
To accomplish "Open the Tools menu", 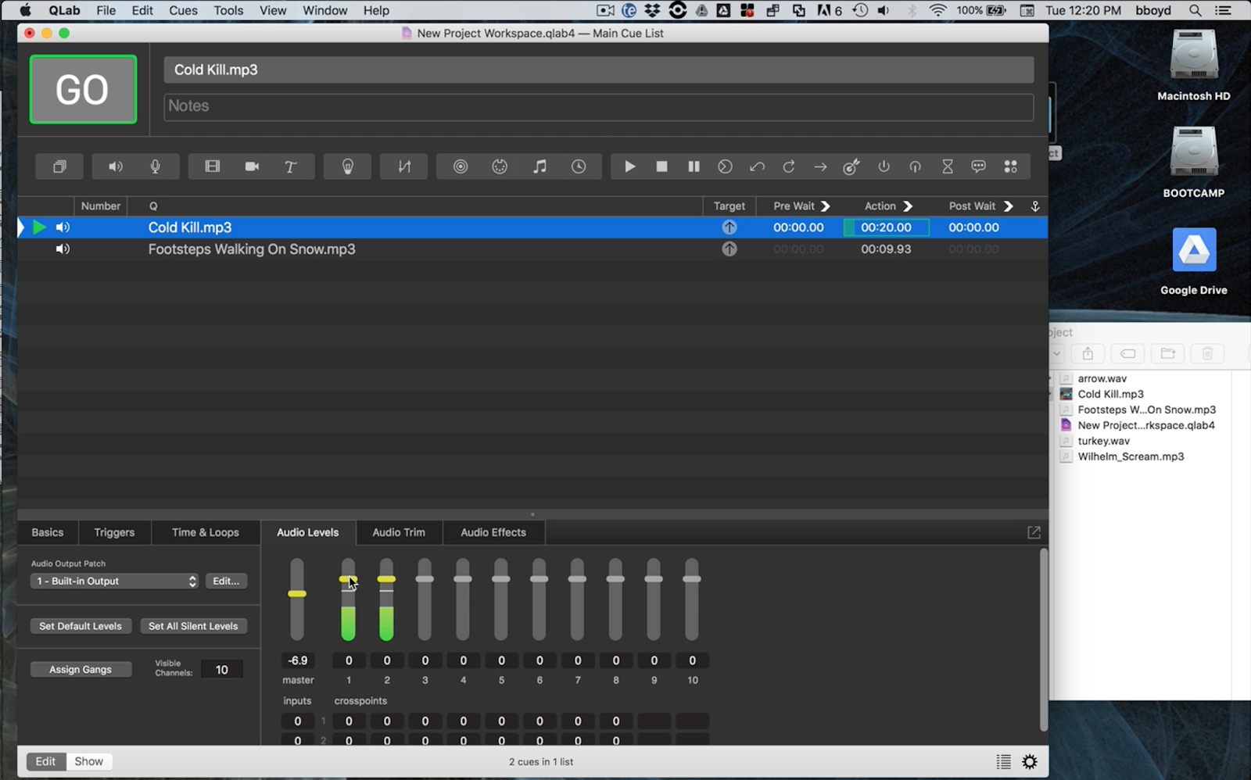I will click(x=228, y=10).
